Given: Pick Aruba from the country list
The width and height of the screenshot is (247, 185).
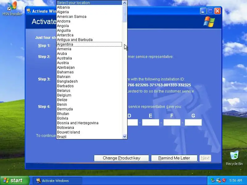Looking at the screenshot, I should [x=89, y=53].
